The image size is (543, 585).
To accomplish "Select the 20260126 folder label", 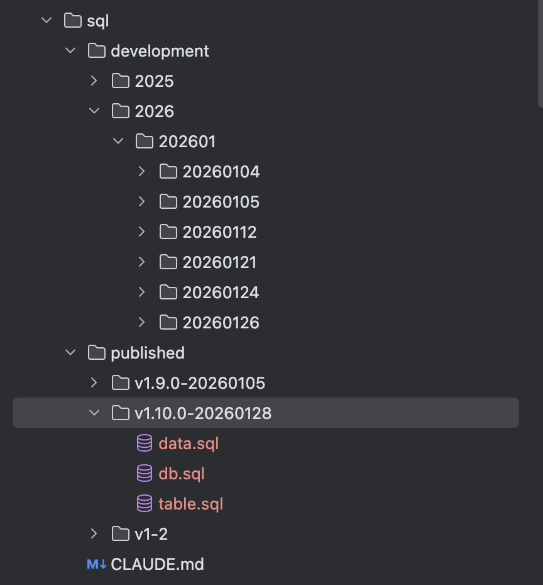I will pyautogui.click(x=221, y=323).
